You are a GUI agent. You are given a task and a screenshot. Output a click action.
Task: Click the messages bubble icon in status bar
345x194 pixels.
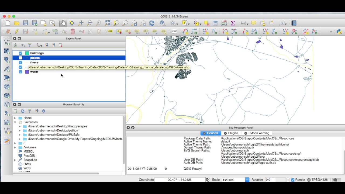335,180
